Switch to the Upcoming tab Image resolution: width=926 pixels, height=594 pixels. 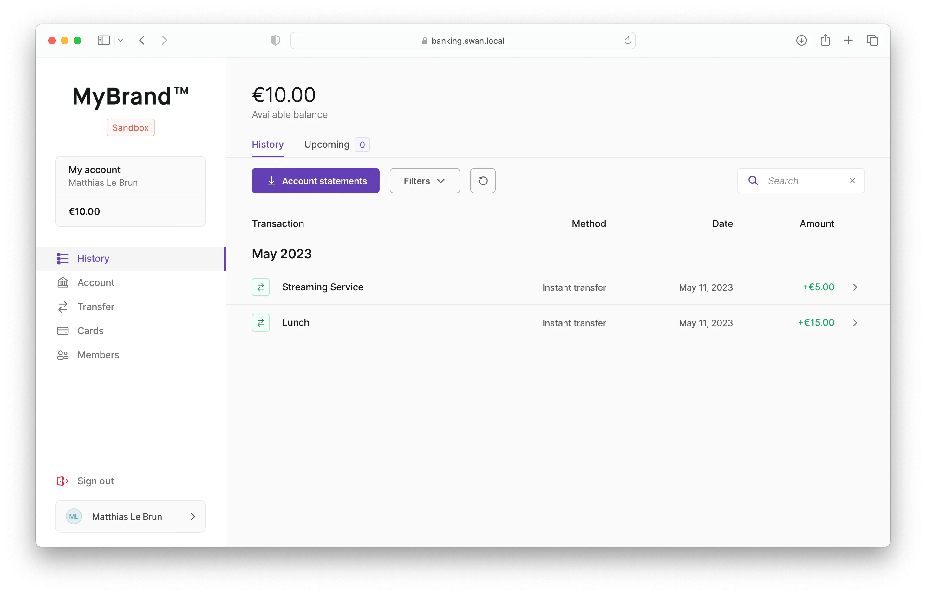click(x=327, y=144)
